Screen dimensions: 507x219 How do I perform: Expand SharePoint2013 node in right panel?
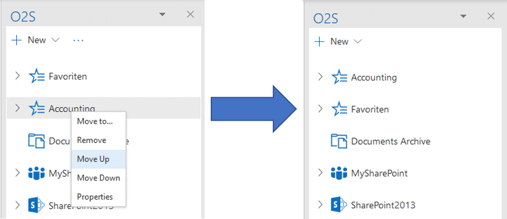(320, 204)
